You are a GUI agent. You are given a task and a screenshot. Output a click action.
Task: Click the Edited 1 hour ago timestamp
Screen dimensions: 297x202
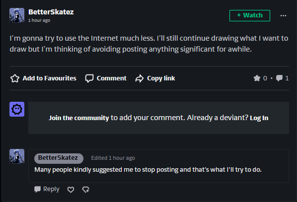tap(113, 158)
